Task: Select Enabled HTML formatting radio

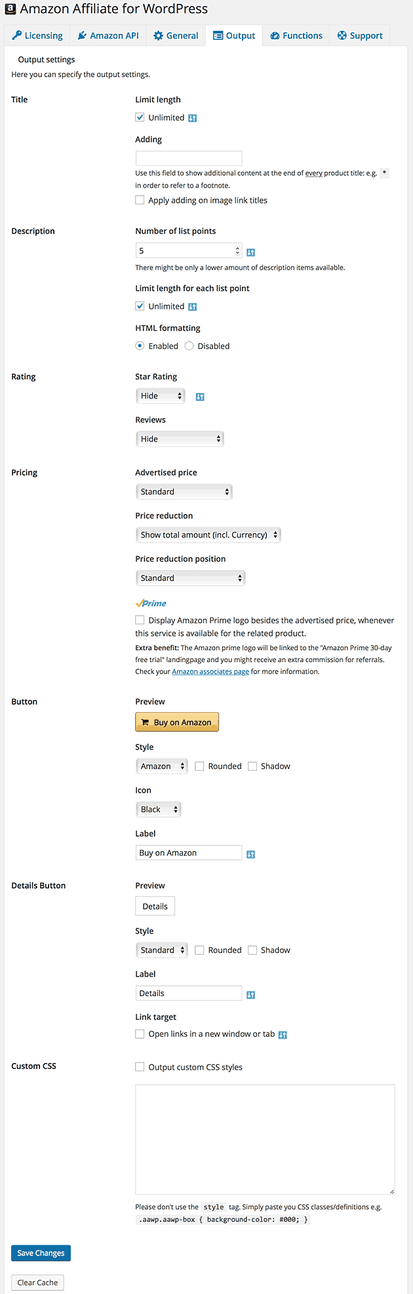Action: [x=140, y=346]
